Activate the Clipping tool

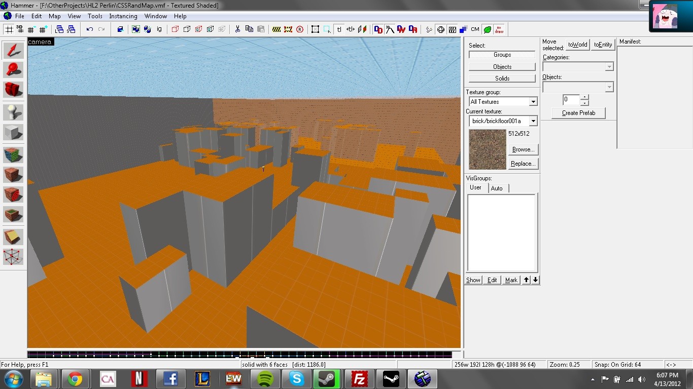[14, 237]
